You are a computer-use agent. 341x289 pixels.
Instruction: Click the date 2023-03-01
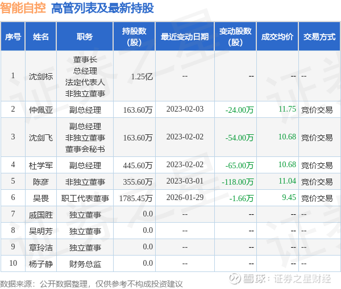[x=185, y=181]
